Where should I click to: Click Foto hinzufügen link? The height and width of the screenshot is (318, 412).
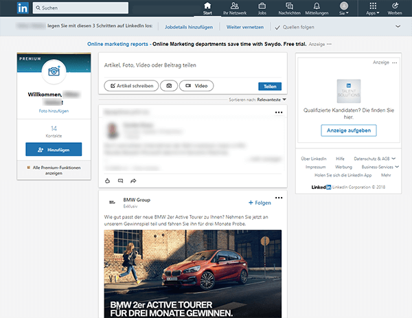[54, 111]
